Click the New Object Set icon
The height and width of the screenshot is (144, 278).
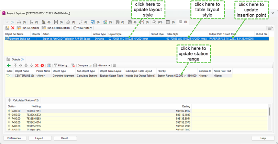pos(7,28)
